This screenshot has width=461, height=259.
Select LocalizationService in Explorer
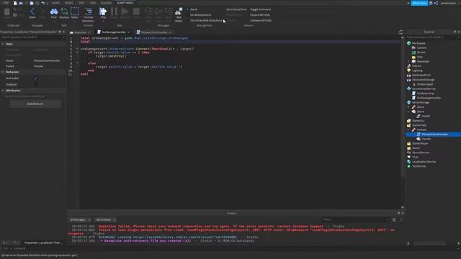click(424, 161)
